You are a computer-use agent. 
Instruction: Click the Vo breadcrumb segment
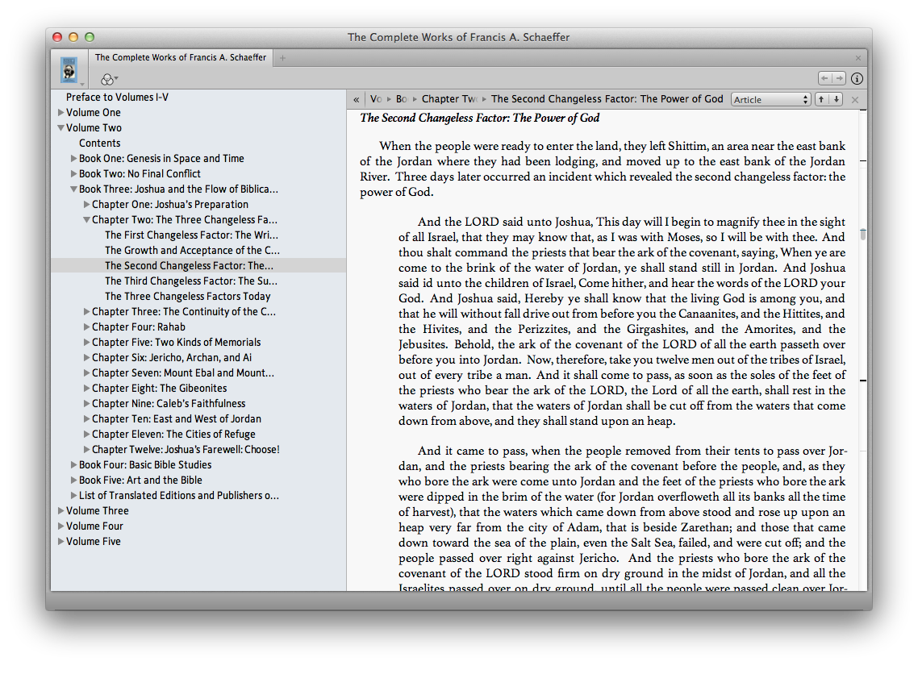pyautogui.click(x=376, y=99)
